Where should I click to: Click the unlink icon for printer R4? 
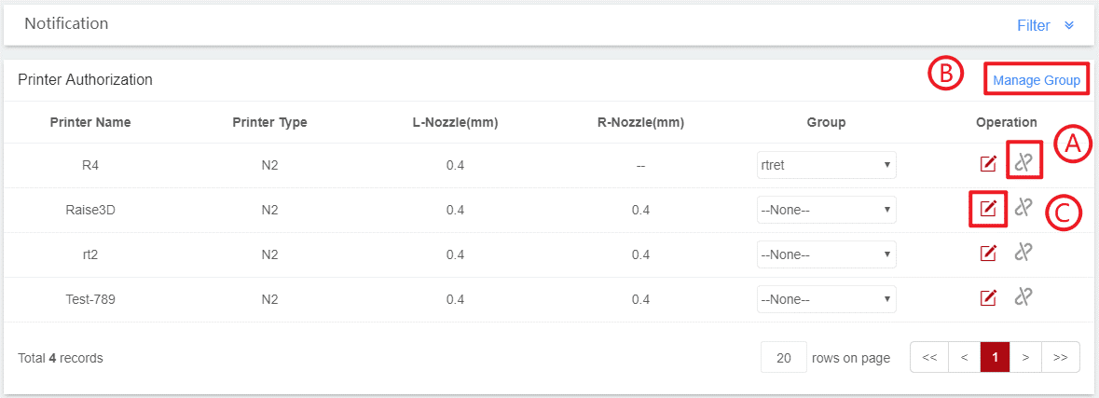1023,162
